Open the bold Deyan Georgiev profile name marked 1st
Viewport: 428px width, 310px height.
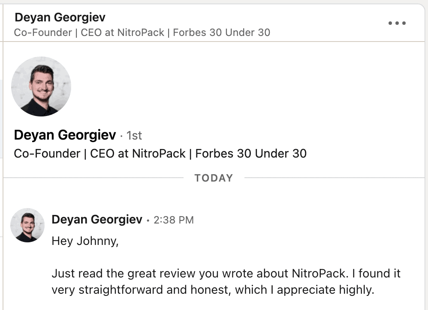coord(65,135)
